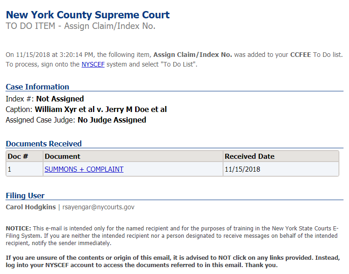The image size is (349, 274).
Task: Click the Doc # column header
Action: click(x=18, y=157)
